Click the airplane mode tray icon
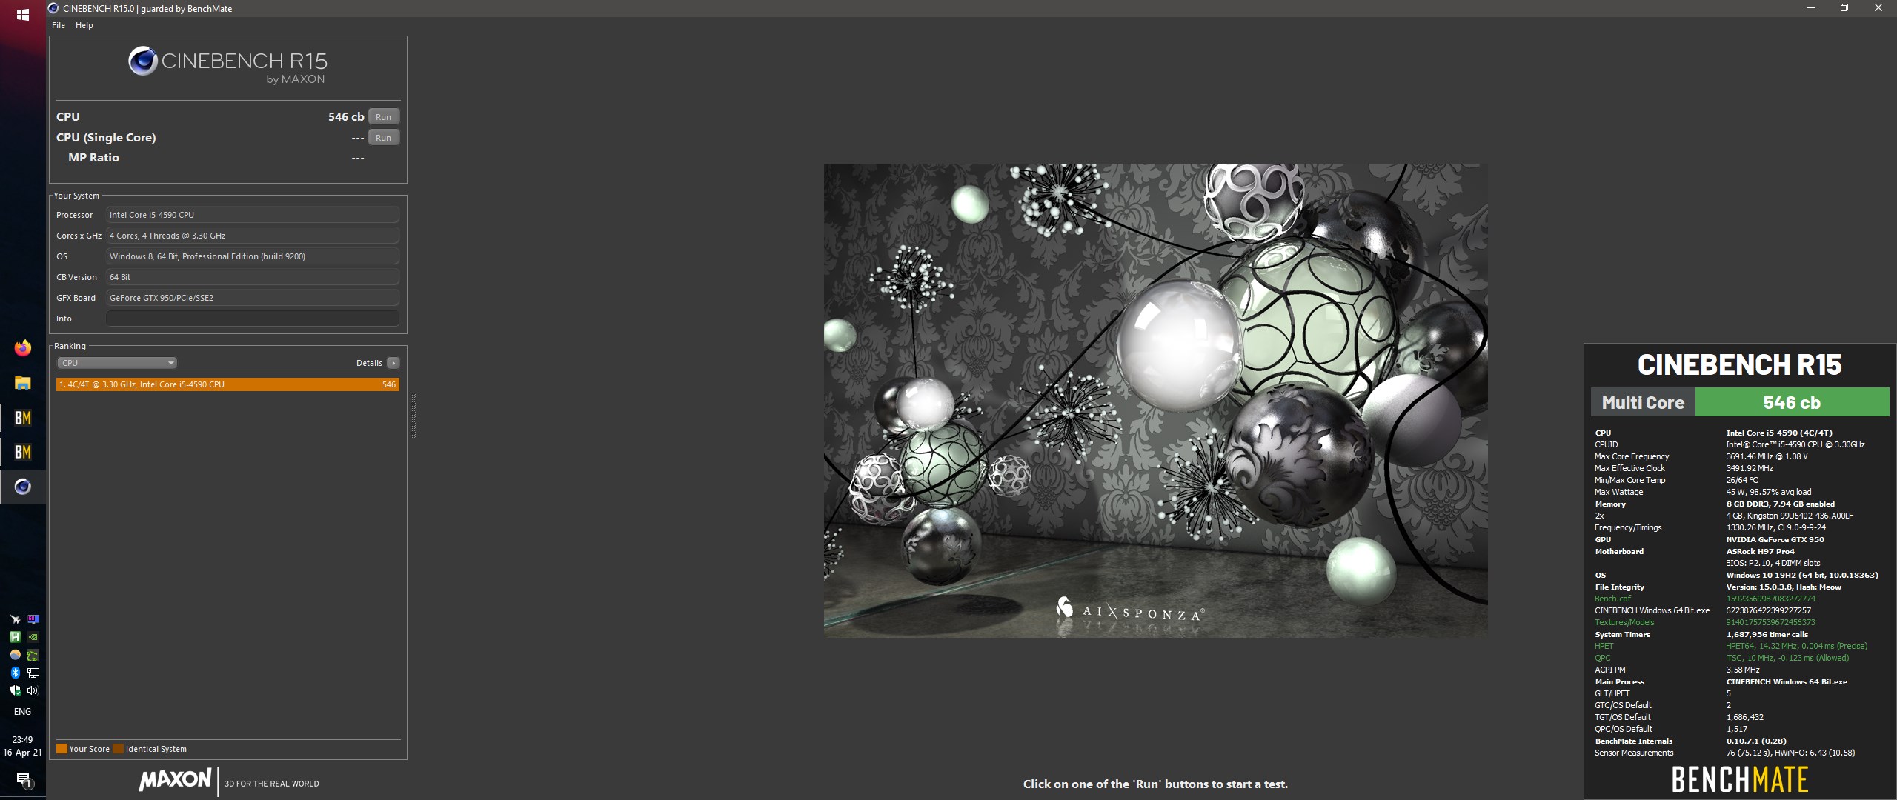Viewport: 1897px width, 800px height. pyautogui.click(x=15, y=619)
